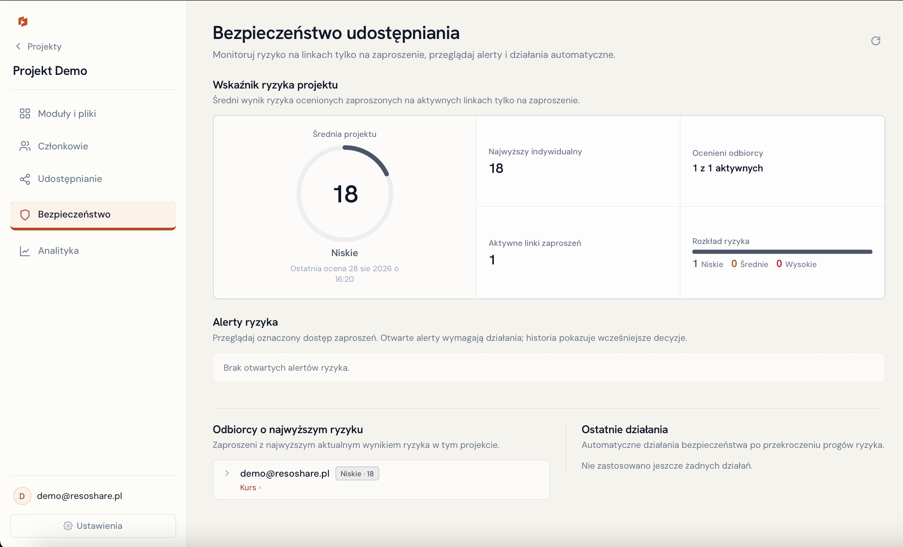Click the user avatar with letter D
903x547 pixels.
pyautogui.click(x=22, y=496)
